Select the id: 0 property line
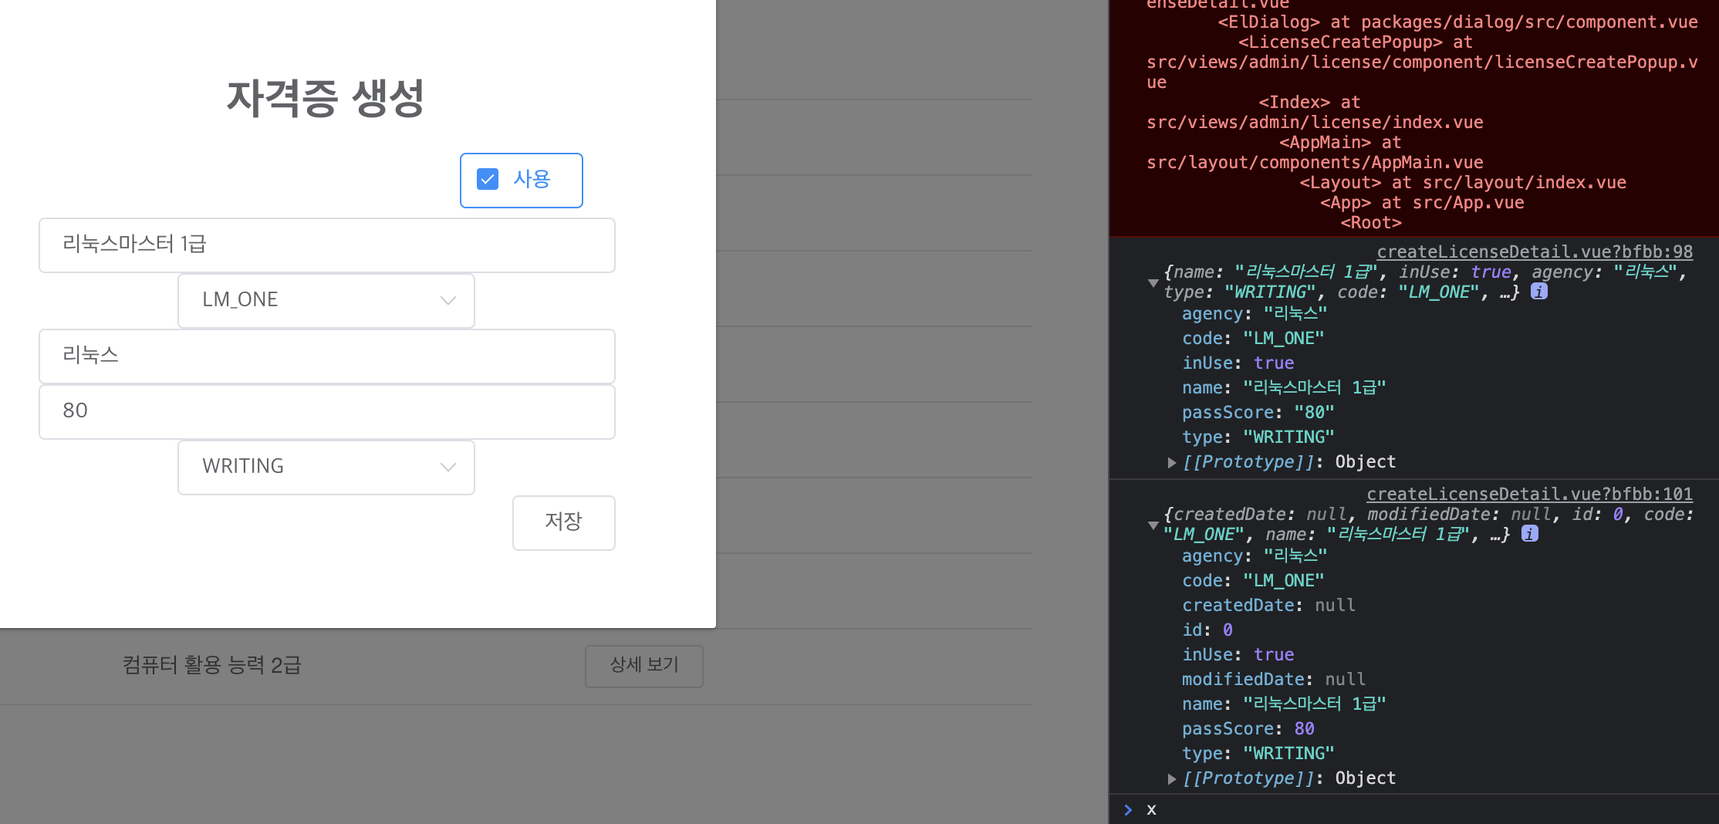 [x=1207, y=630]
